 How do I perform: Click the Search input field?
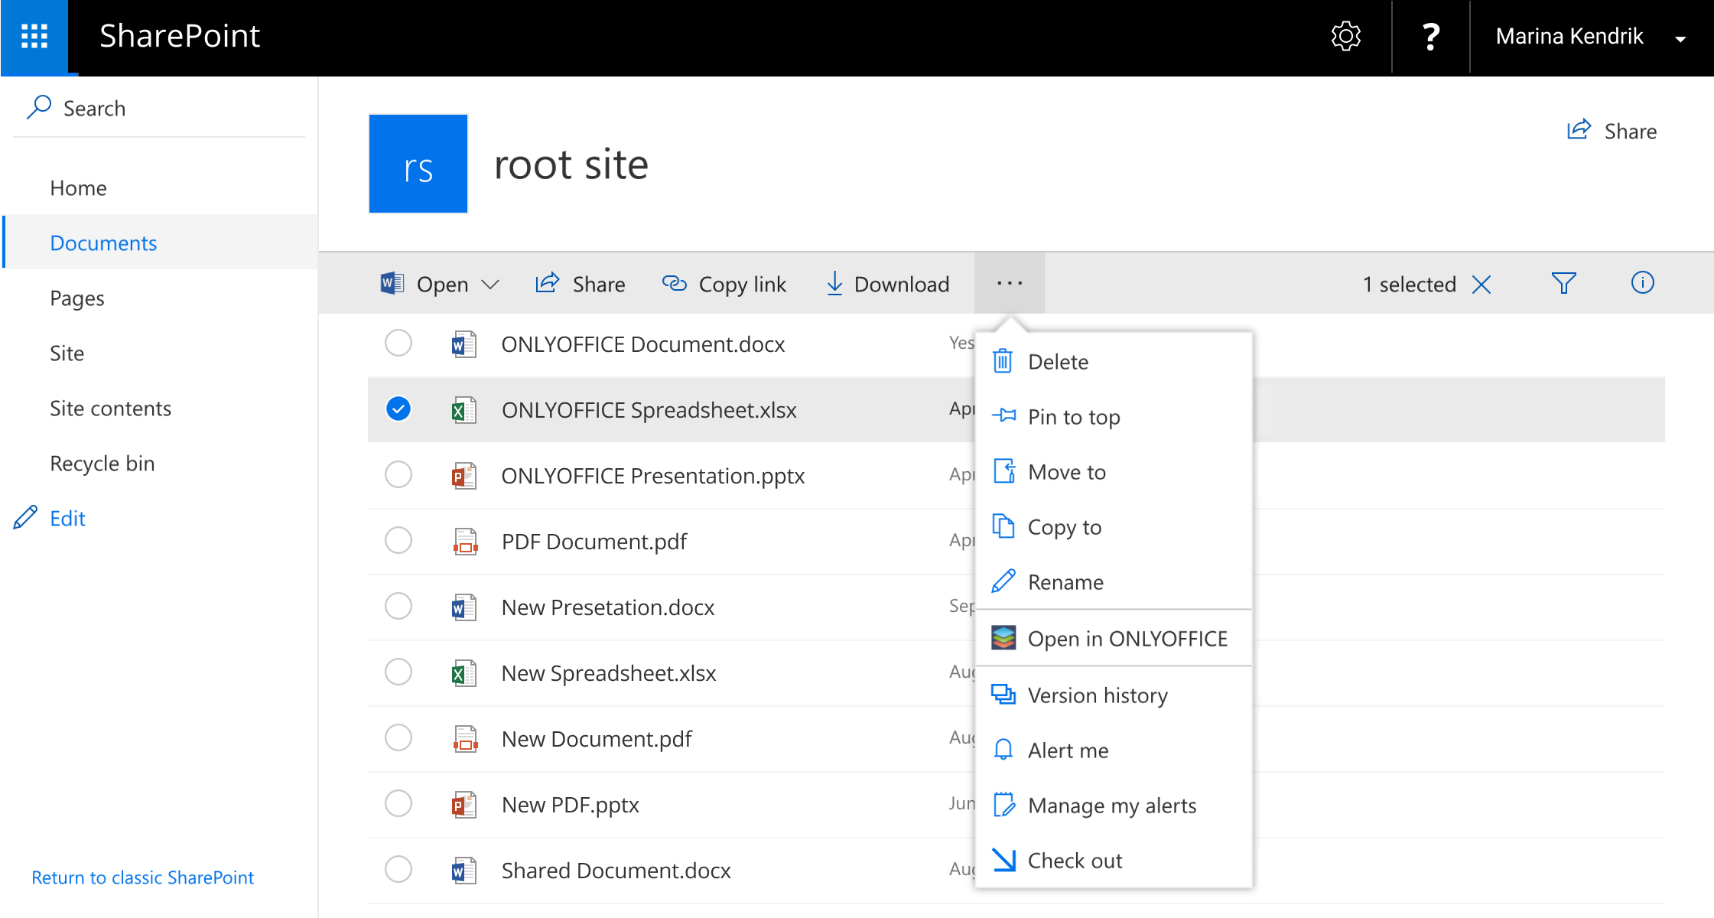[x=160, y=109]
